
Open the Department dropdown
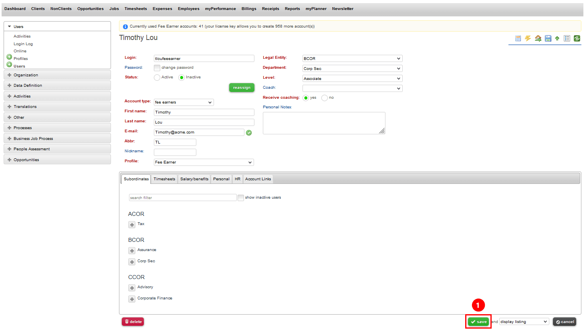click(x=353, y=68)
